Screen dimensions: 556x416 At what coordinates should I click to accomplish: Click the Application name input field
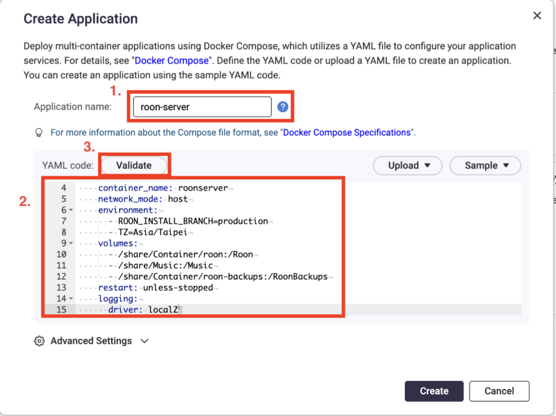202,107
